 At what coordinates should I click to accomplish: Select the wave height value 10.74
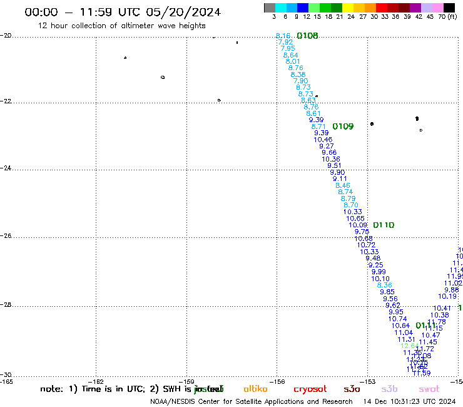click(x=398, y=319)
